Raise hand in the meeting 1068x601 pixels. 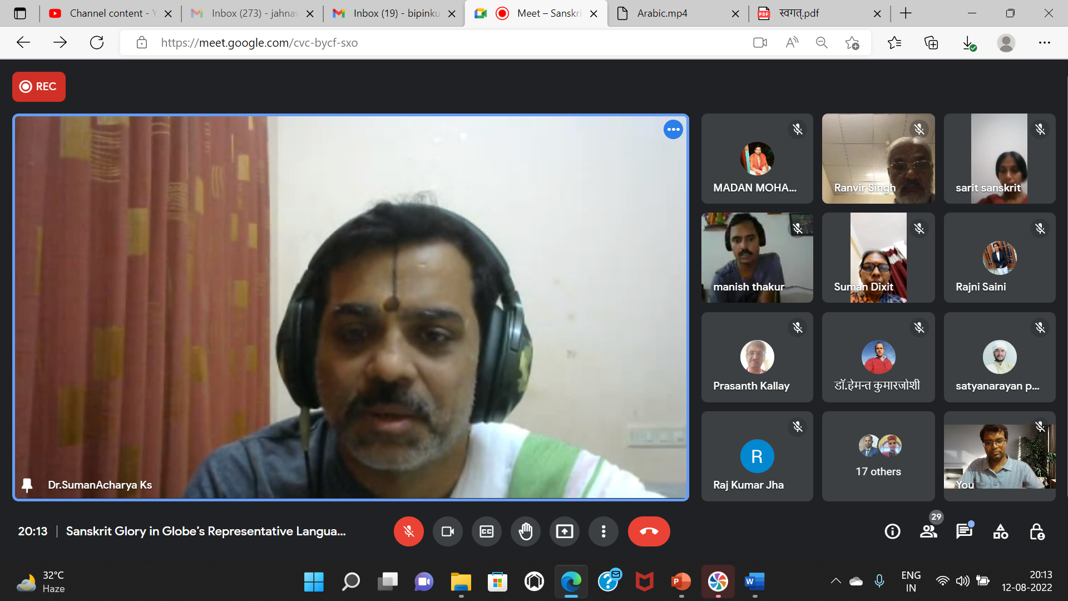point(525,531)
